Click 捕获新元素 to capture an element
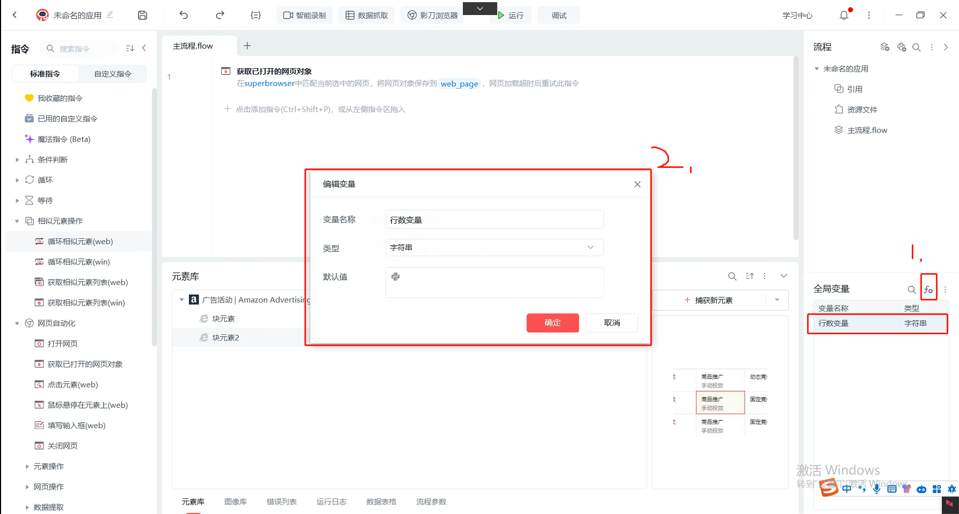The height and width of the screenshot is (514, 959). click(709, 300)
